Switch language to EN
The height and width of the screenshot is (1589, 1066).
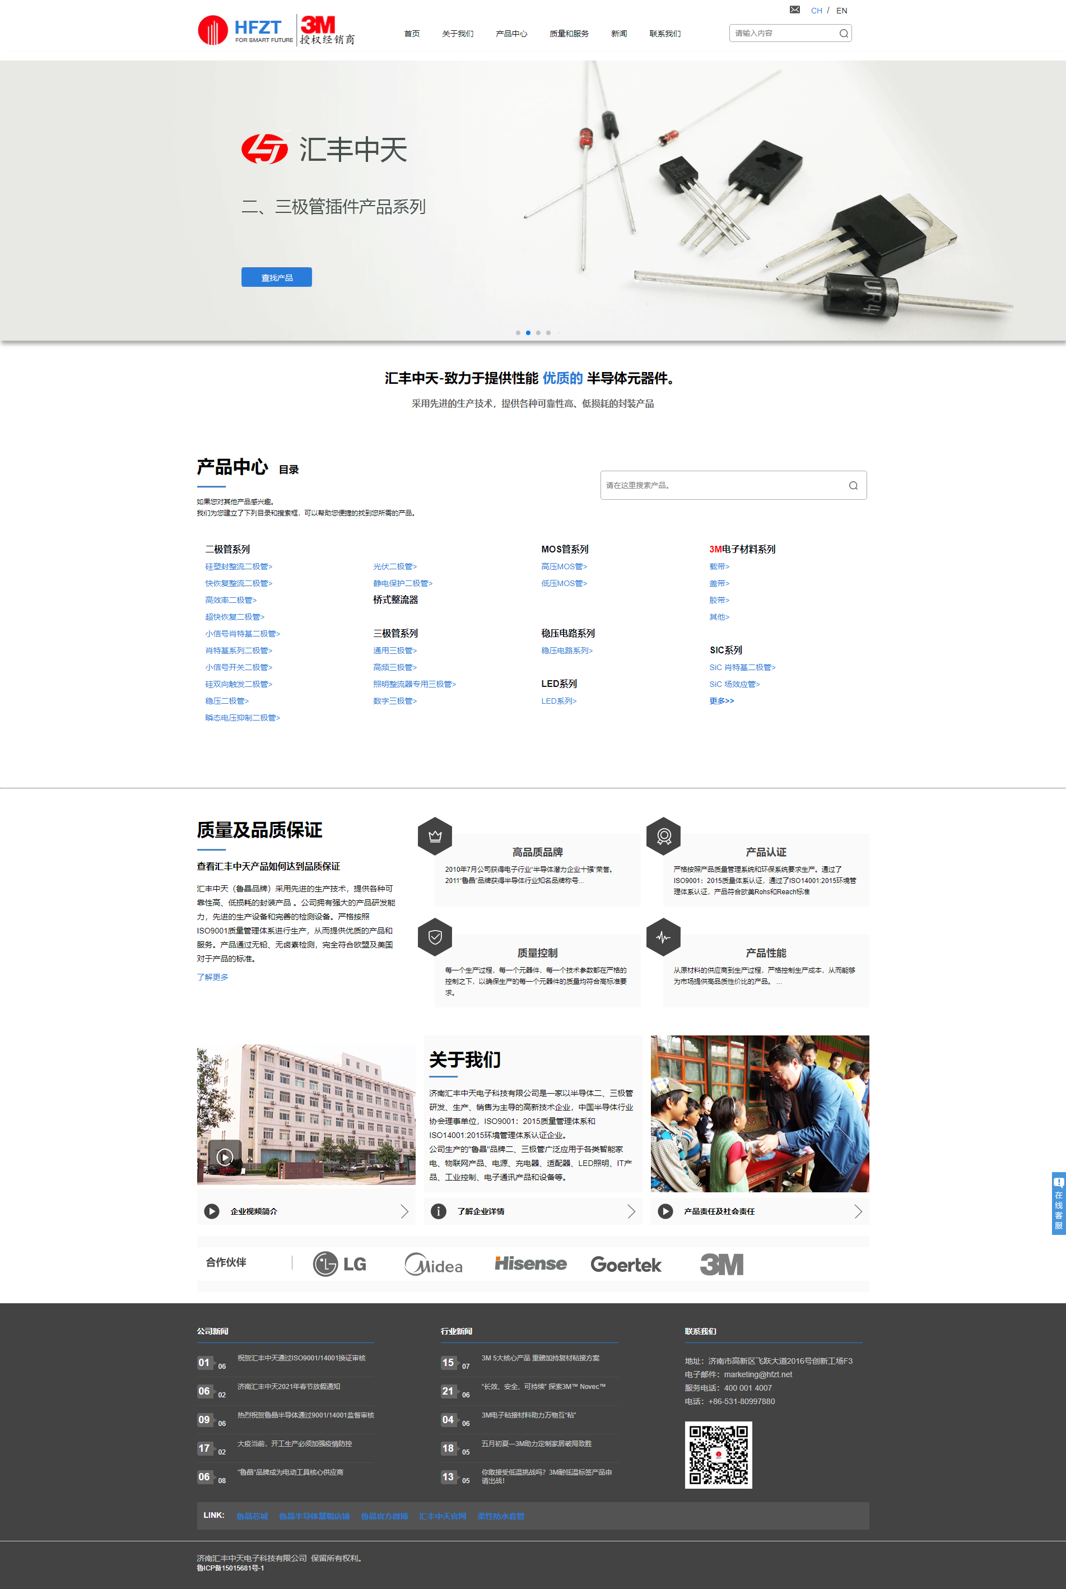[841, 11]
